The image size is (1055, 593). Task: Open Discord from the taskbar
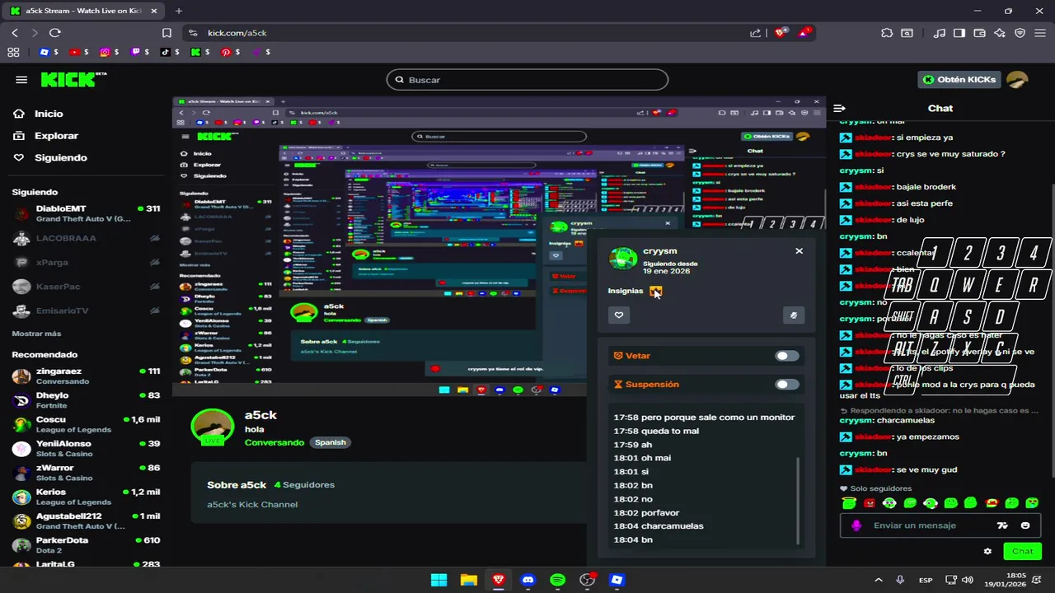528,580
